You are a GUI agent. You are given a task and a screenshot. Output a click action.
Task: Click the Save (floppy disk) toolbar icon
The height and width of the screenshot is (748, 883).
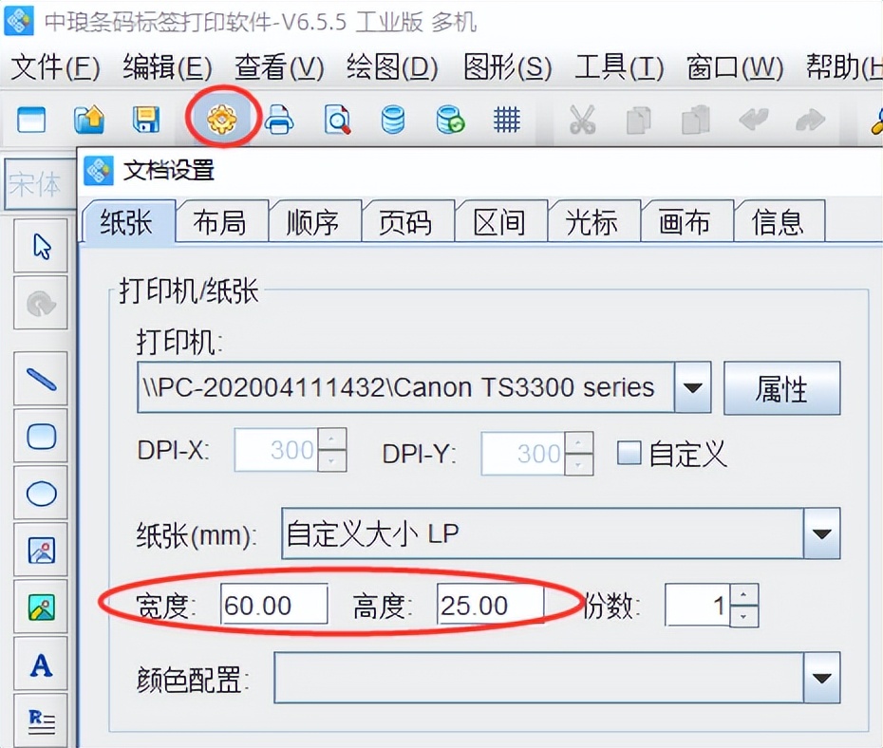146,120
